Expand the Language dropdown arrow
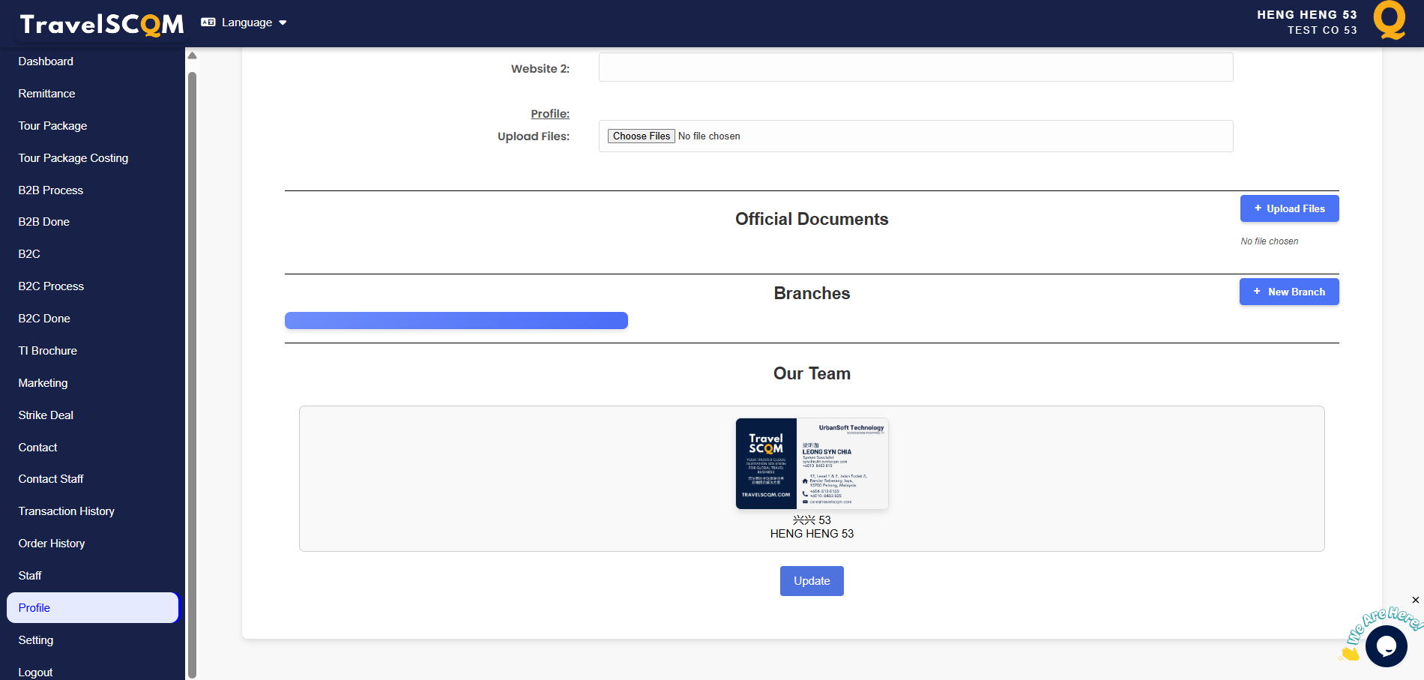The width and height of the screenshot is (1424, 680). pos(283,22)
